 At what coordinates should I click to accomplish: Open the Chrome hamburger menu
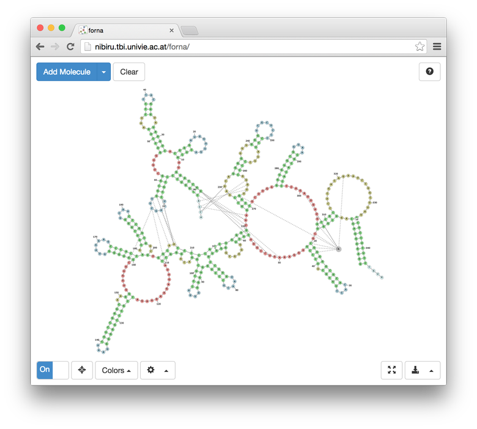pos(437,47)
